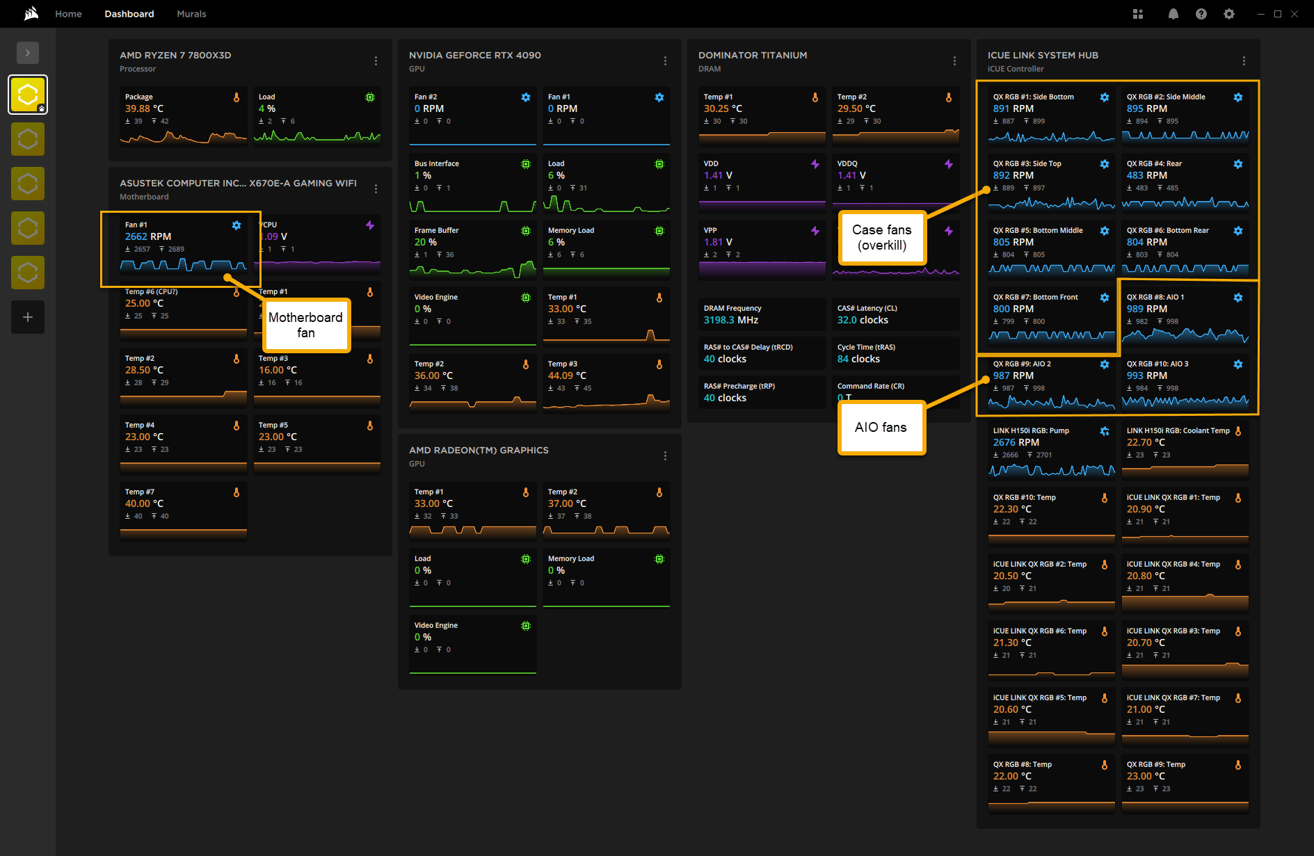Open AMD Radeon Graphics card options menu

pos(666,456)
